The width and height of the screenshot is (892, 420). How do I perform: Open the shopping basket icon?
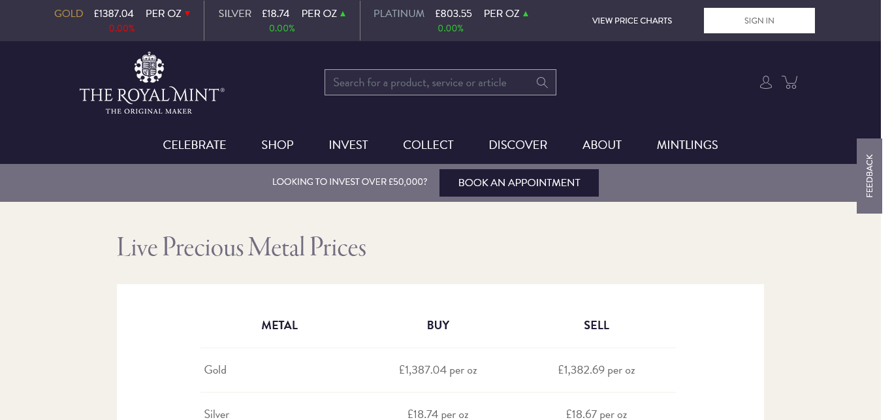(x=790, y=82)
